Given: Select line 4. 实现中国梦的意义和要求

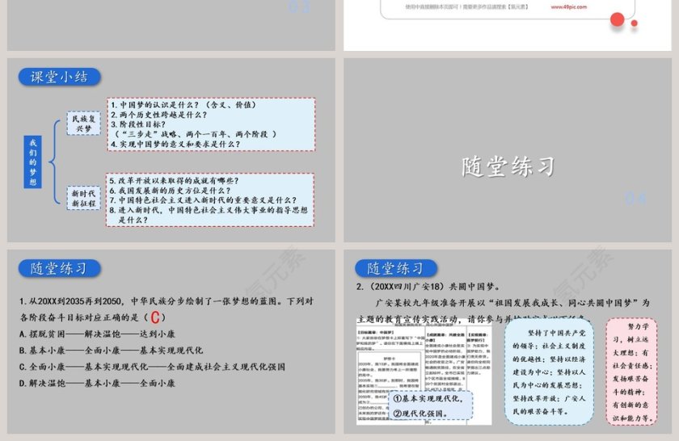Looking at the screenshot, I should pos(175,144).
